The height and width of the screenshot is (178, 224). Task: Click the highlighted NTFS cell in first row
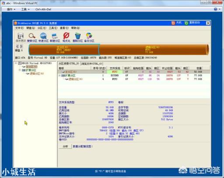tap(115, 72)
